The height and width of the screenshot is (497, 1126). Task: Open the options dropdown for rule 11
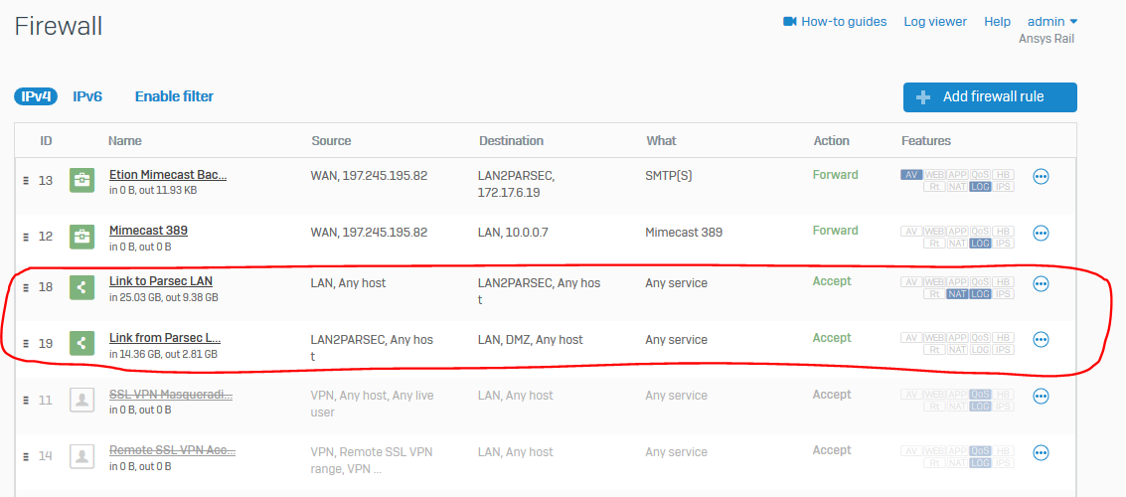[1042, 397]
